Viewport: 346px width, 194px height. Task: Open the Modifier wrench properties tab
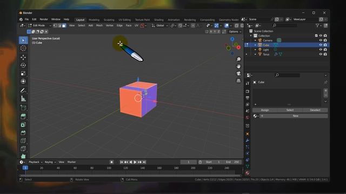(x=248, y=140)
